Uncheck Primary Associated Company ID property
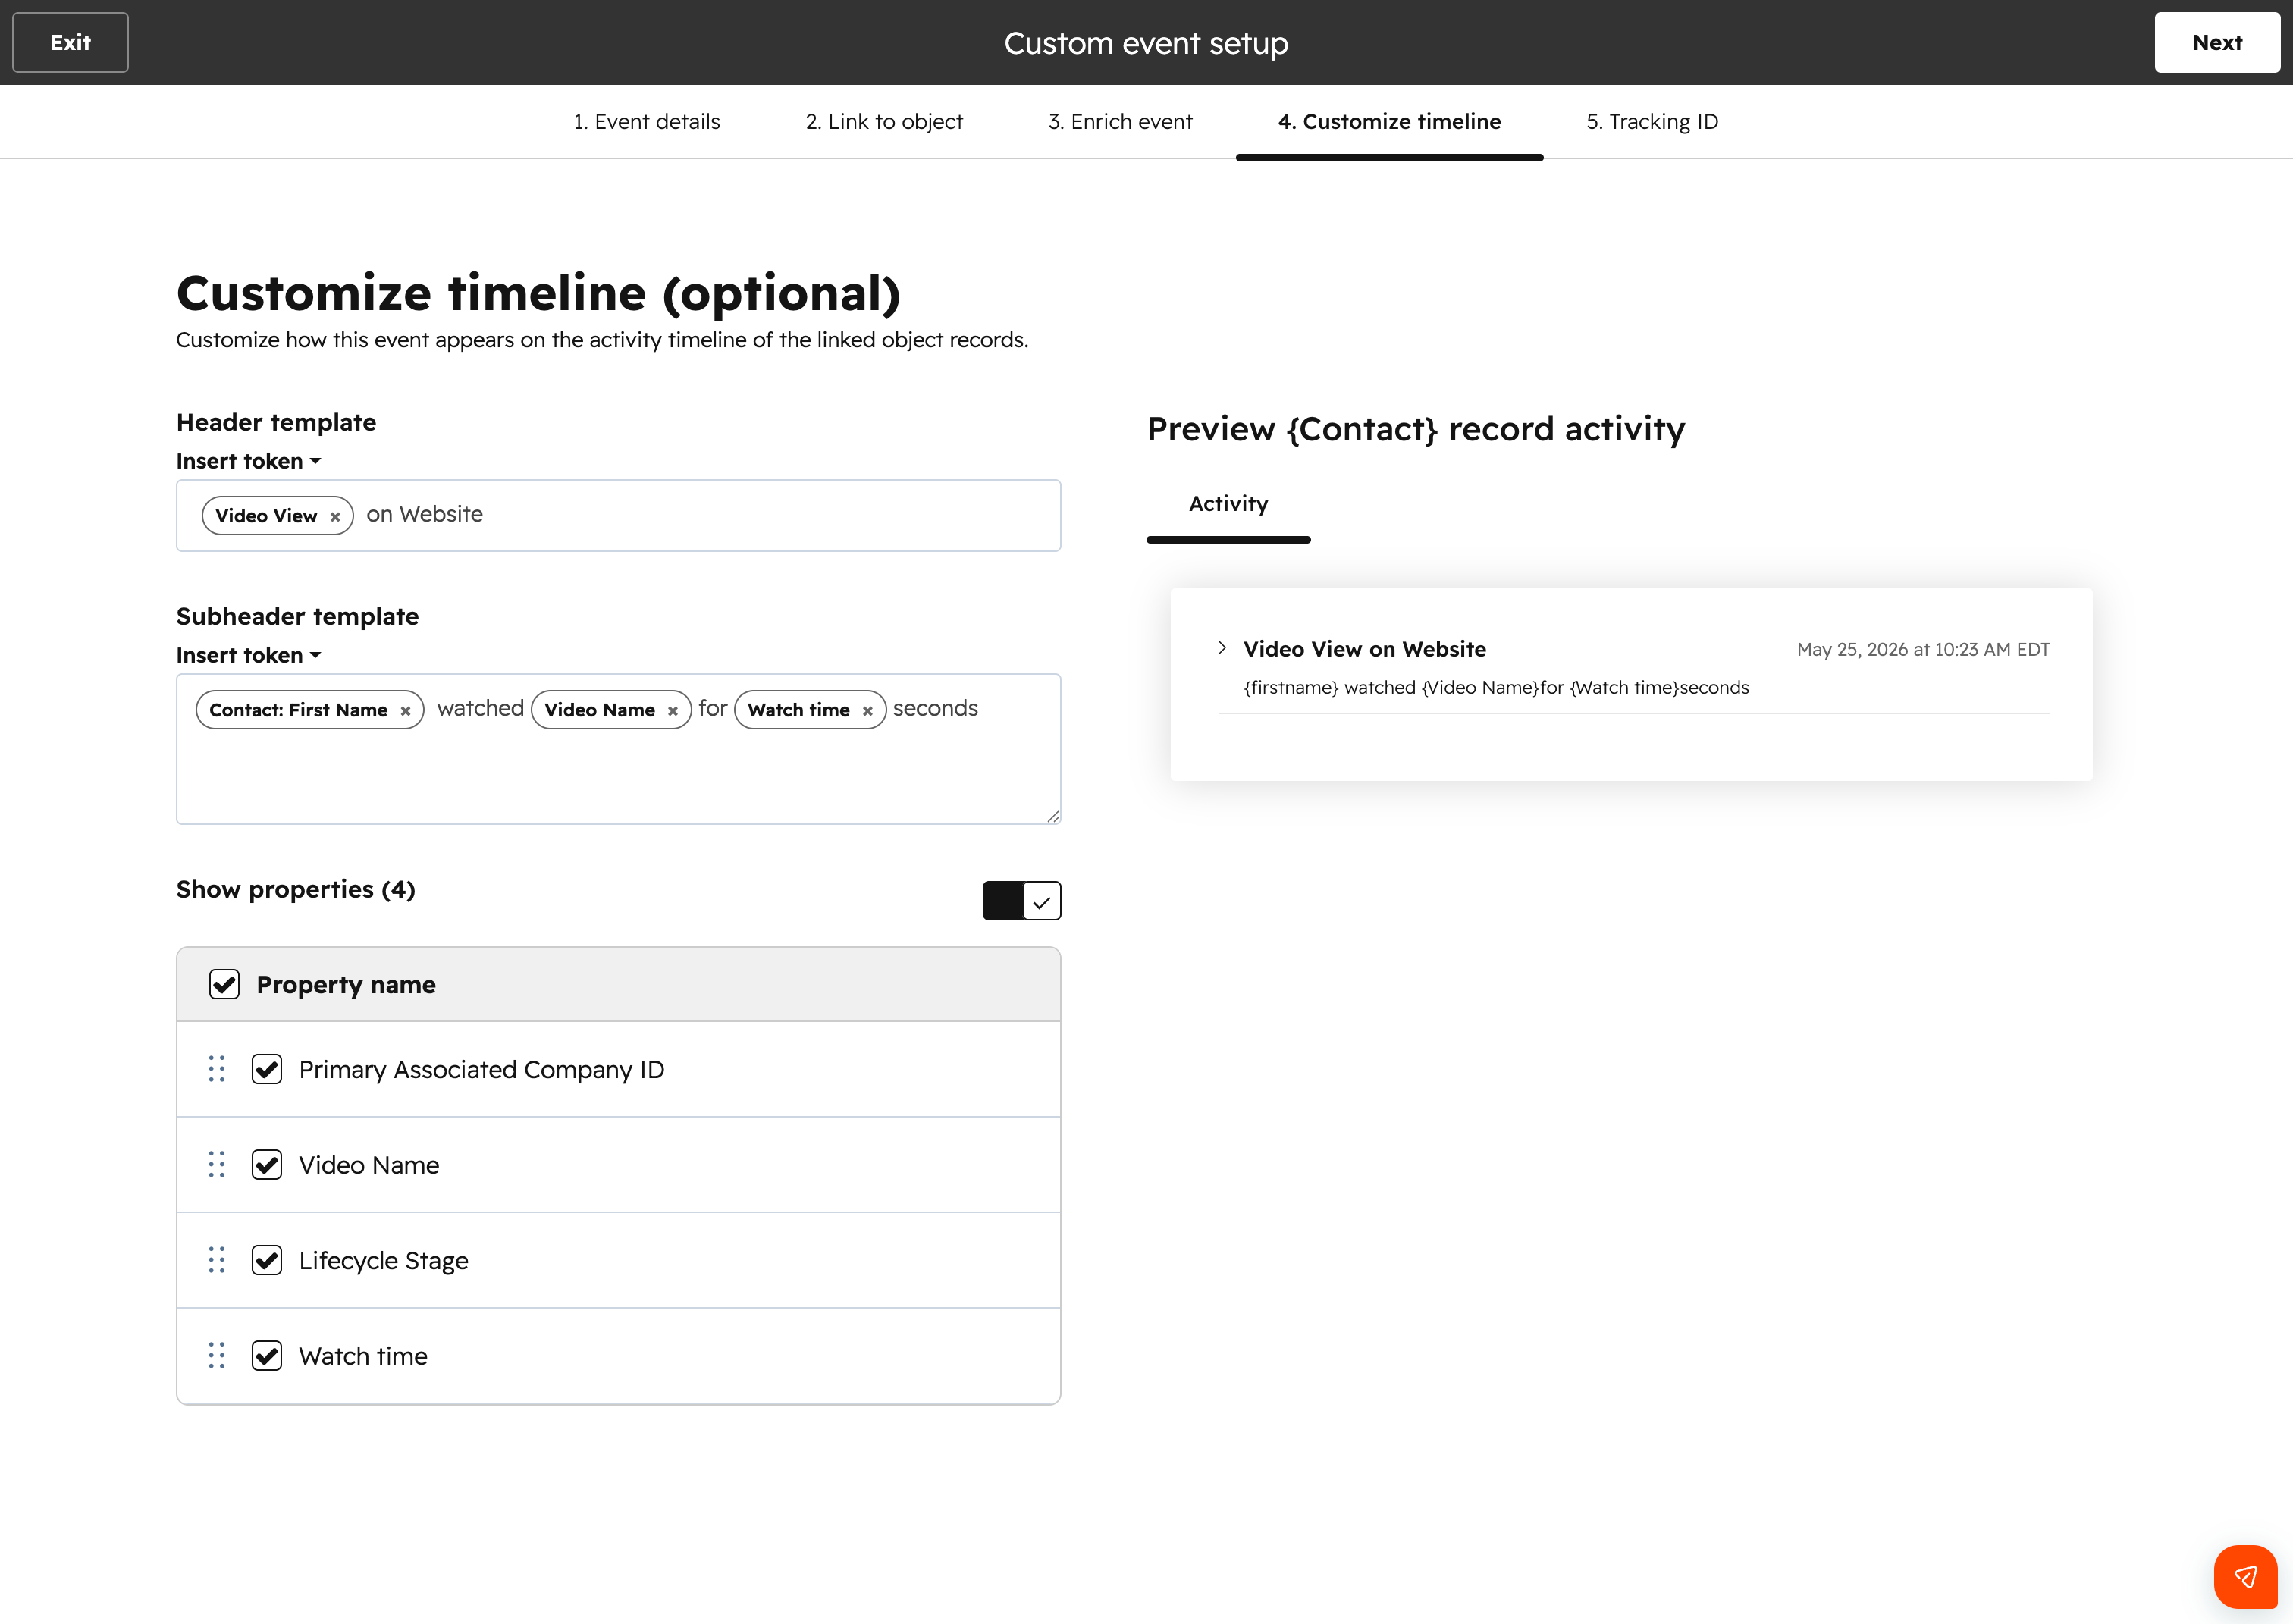This screenshot has height=1624, width=2293. tap(267, 1069)
